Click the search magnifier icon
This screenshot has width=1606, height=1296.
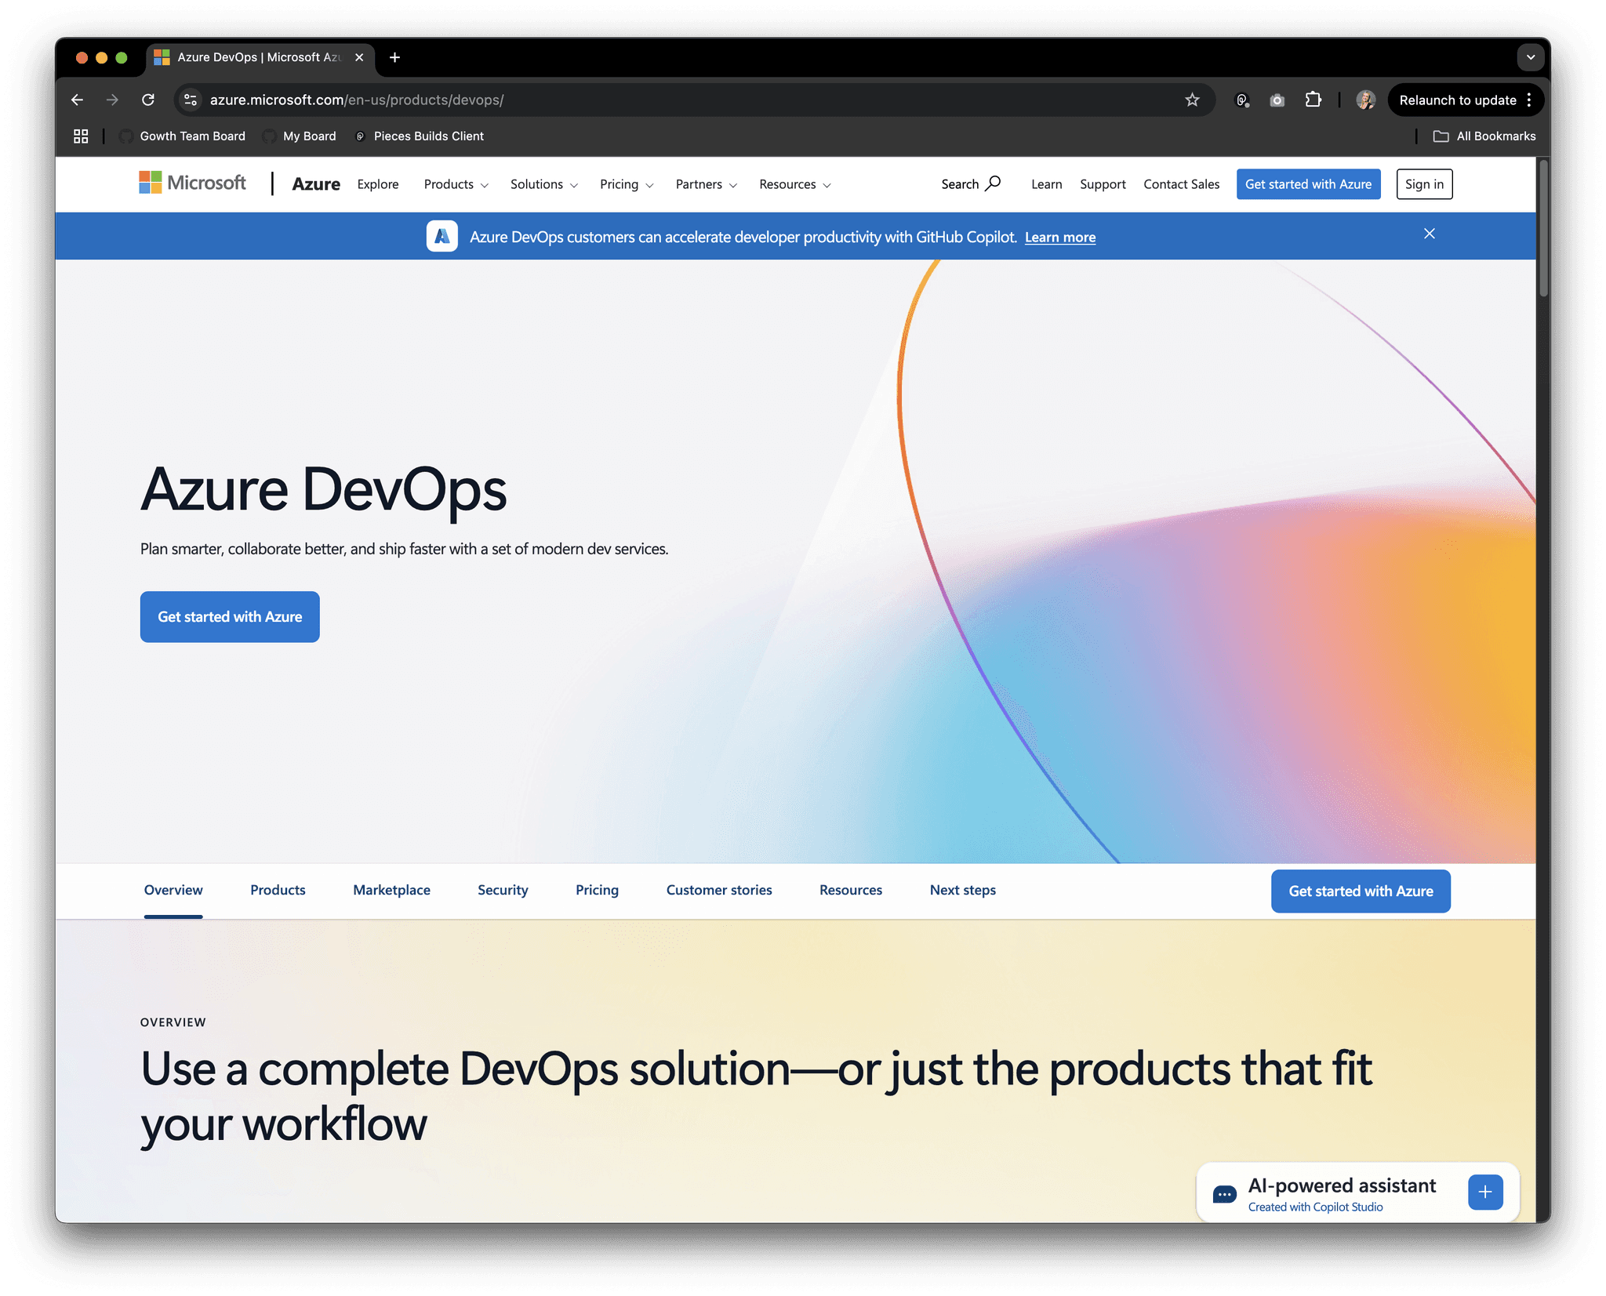pos(993,183)
